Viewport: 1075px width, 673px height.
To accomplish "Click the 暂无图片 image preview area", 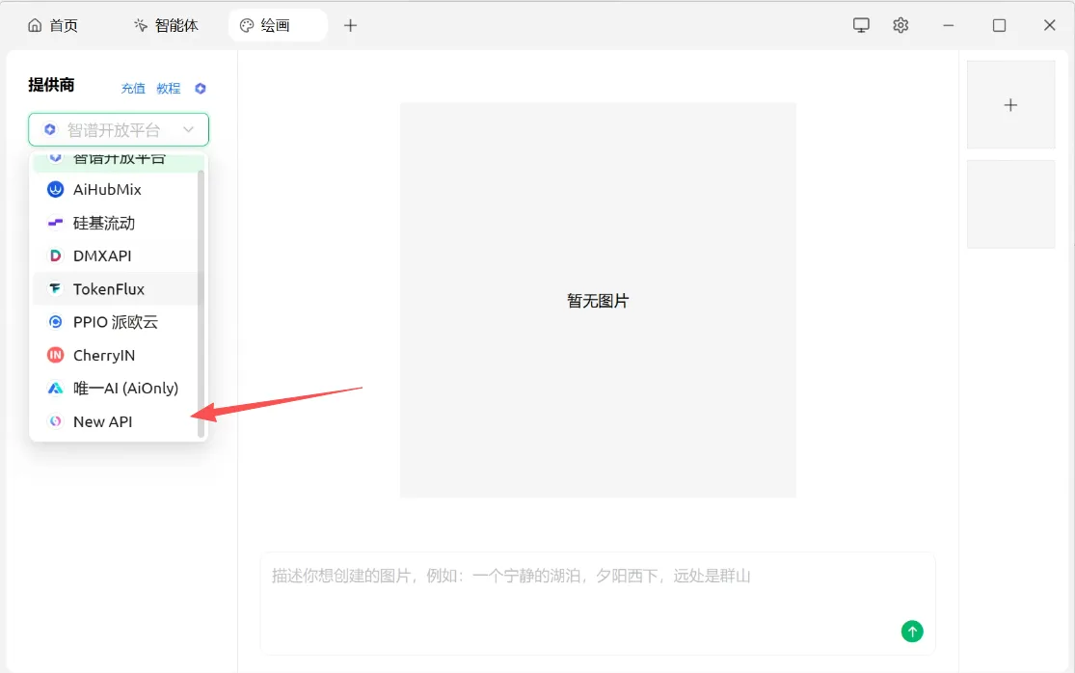I will pos(598,300).
